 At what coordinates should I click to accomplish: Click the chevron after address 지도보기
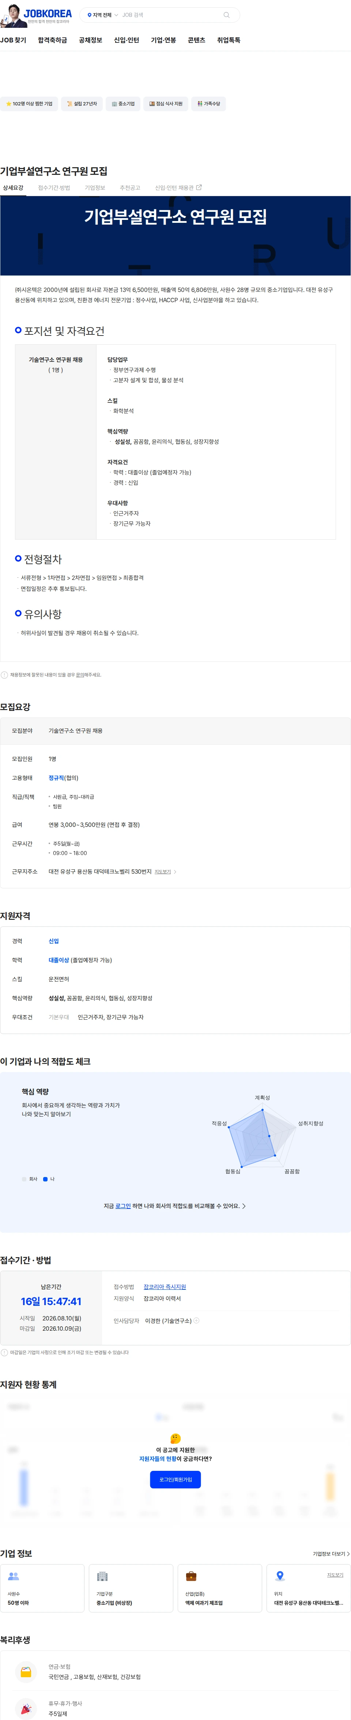175,872
